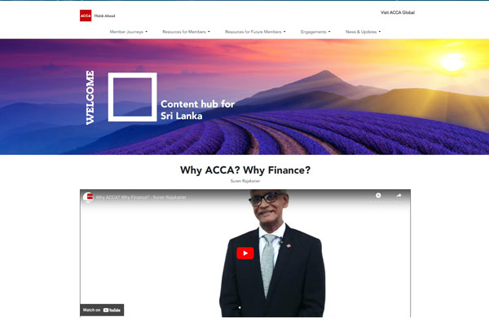Open Watch on YouTube button
Viewport: 489px width, 326px height.
pos(102,310)
